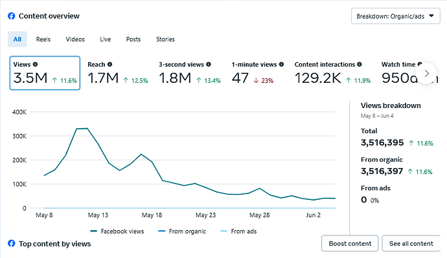Viewport: 447px width, 258px height.
Task: Click the Facebook logo beside Top content by views
Action: 12,244
